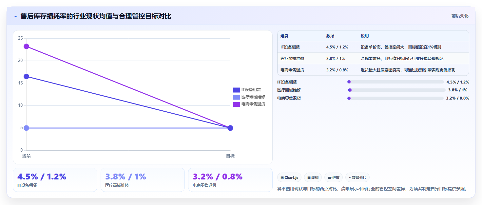The image size is (482, 205).
Task: Click the 斜率图 footer description text
Action: tap(372, 189)
